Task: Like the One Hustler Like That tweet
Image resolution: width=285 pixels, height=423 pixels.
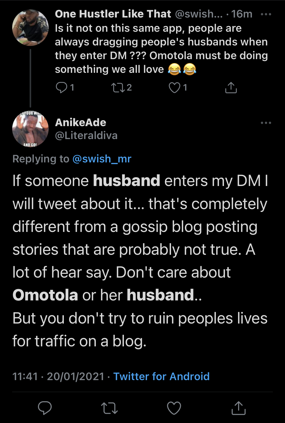Action: click(x=175, y=88)
